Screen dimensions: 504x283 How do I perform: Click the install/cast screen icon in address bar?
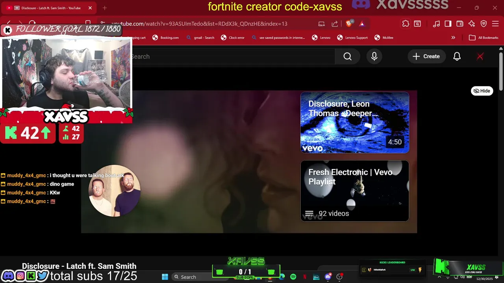coord(322,24)
